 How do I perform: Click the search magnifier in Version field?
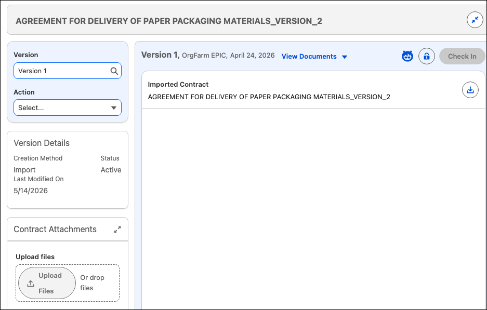click(x=114, y=71)
